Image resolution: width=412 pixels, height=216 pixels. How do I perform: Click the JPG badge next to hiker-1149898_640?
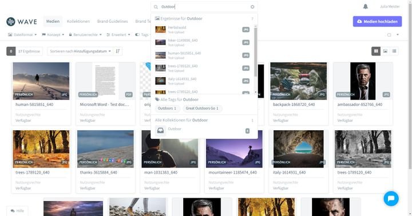(245, 42)
